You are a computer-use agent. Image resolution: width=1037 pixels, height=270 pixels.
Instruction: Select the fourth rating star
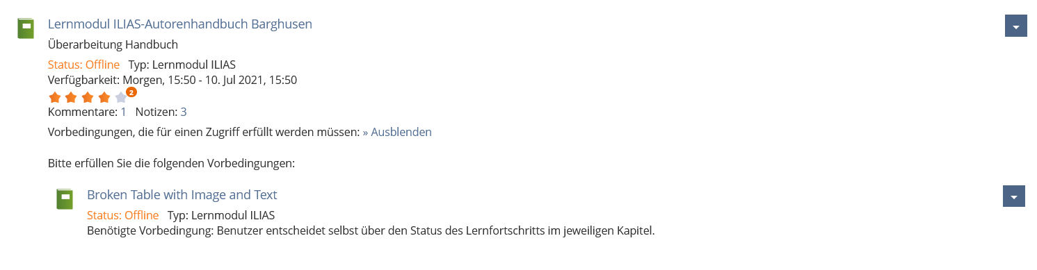104,97
